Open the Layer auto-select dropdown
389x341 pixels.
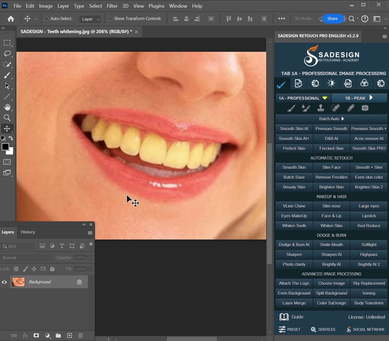pos(90,19)
